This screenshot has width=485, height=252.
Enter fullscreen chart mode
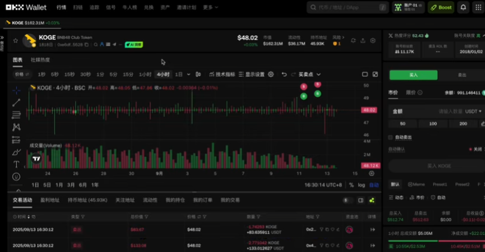click(x=375, y=74)
